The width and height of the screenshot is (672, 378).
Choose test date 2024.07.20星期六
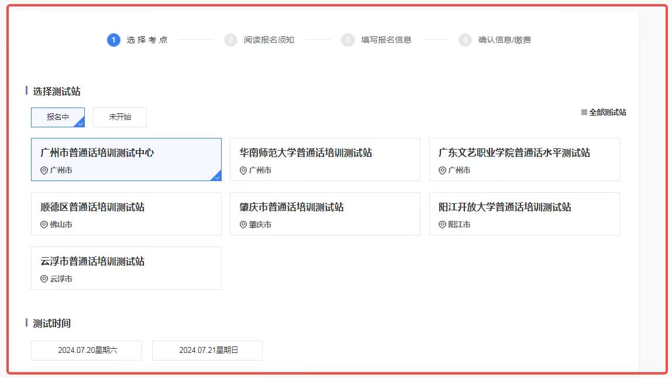(86, 350)
